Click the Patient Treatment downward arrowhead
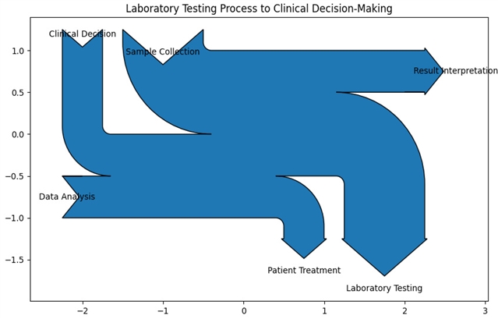The width and height of the screenshot is (498, 319). tap(304, 249)
